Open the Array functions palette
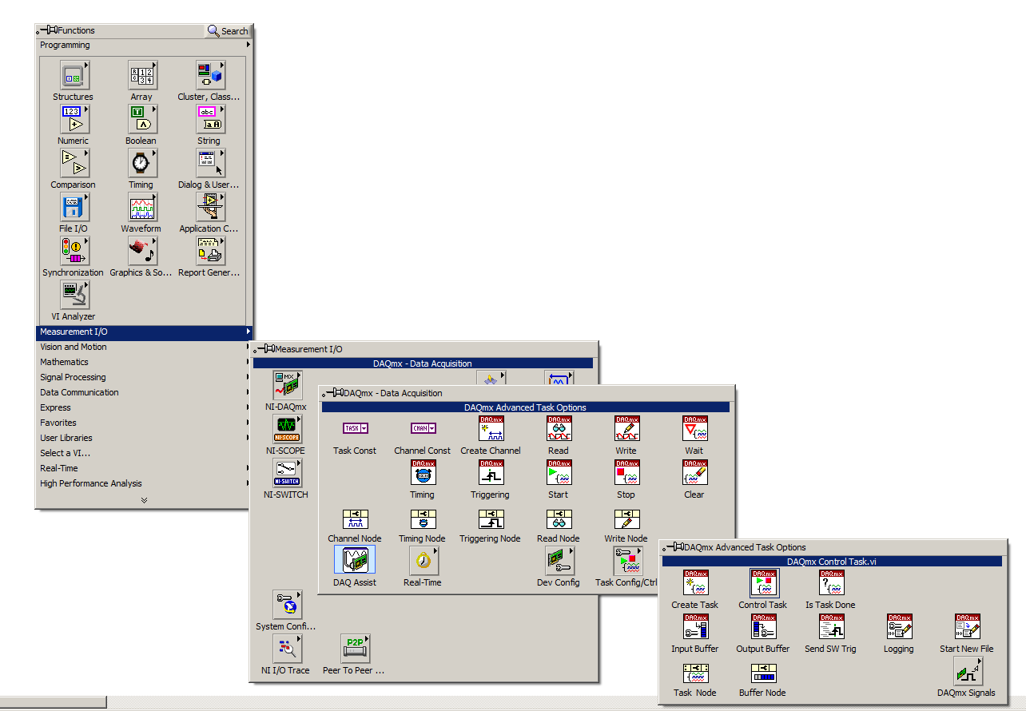This screenshot has height=711, width=1026. [142, 75]
